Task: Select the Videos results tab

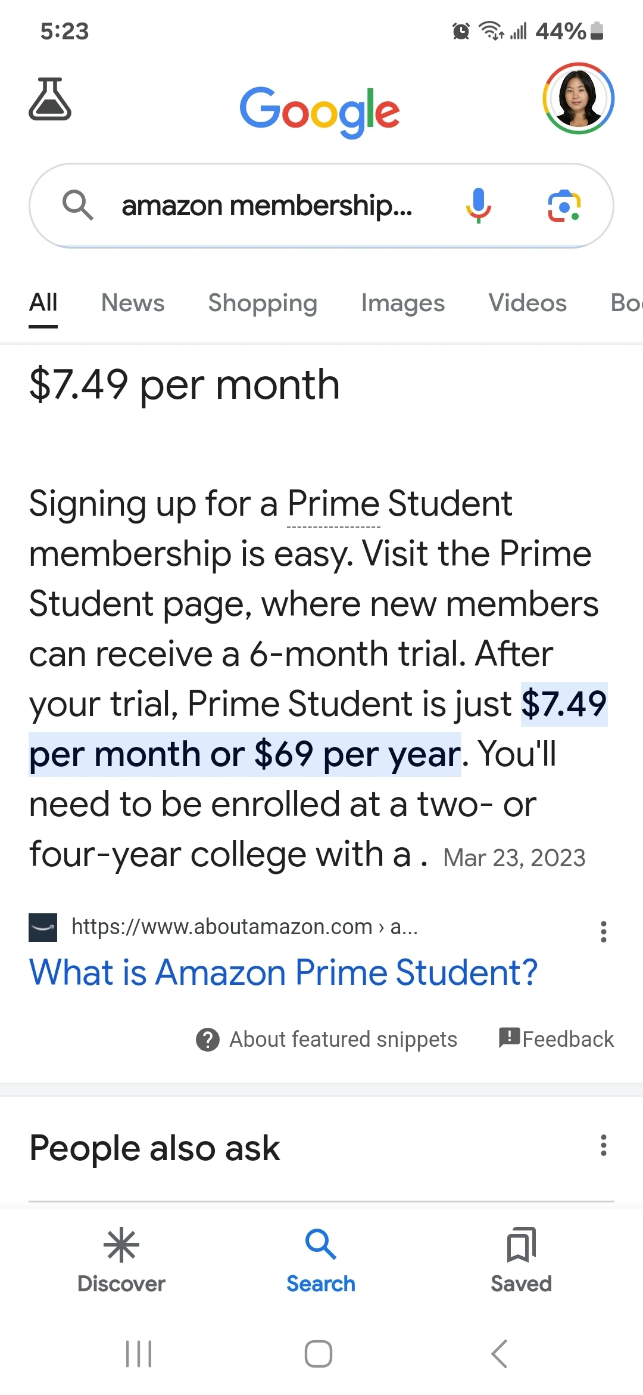Action: tap(527, 303)
